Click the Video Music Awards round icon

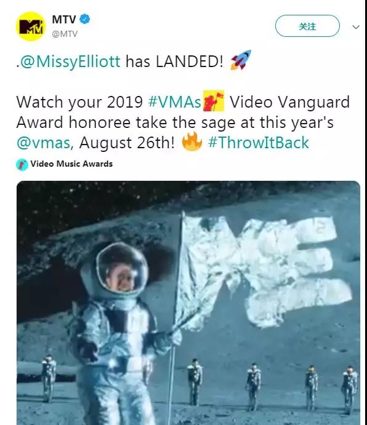(x=22, y=164)
